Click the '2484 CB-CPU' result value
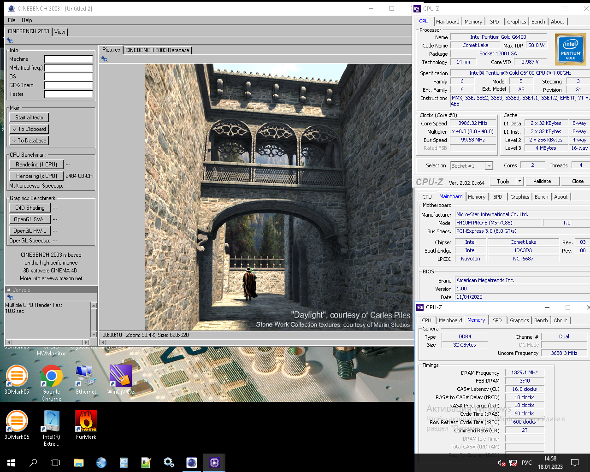Screen dimensions: 590x472 (x=79, y=176)
